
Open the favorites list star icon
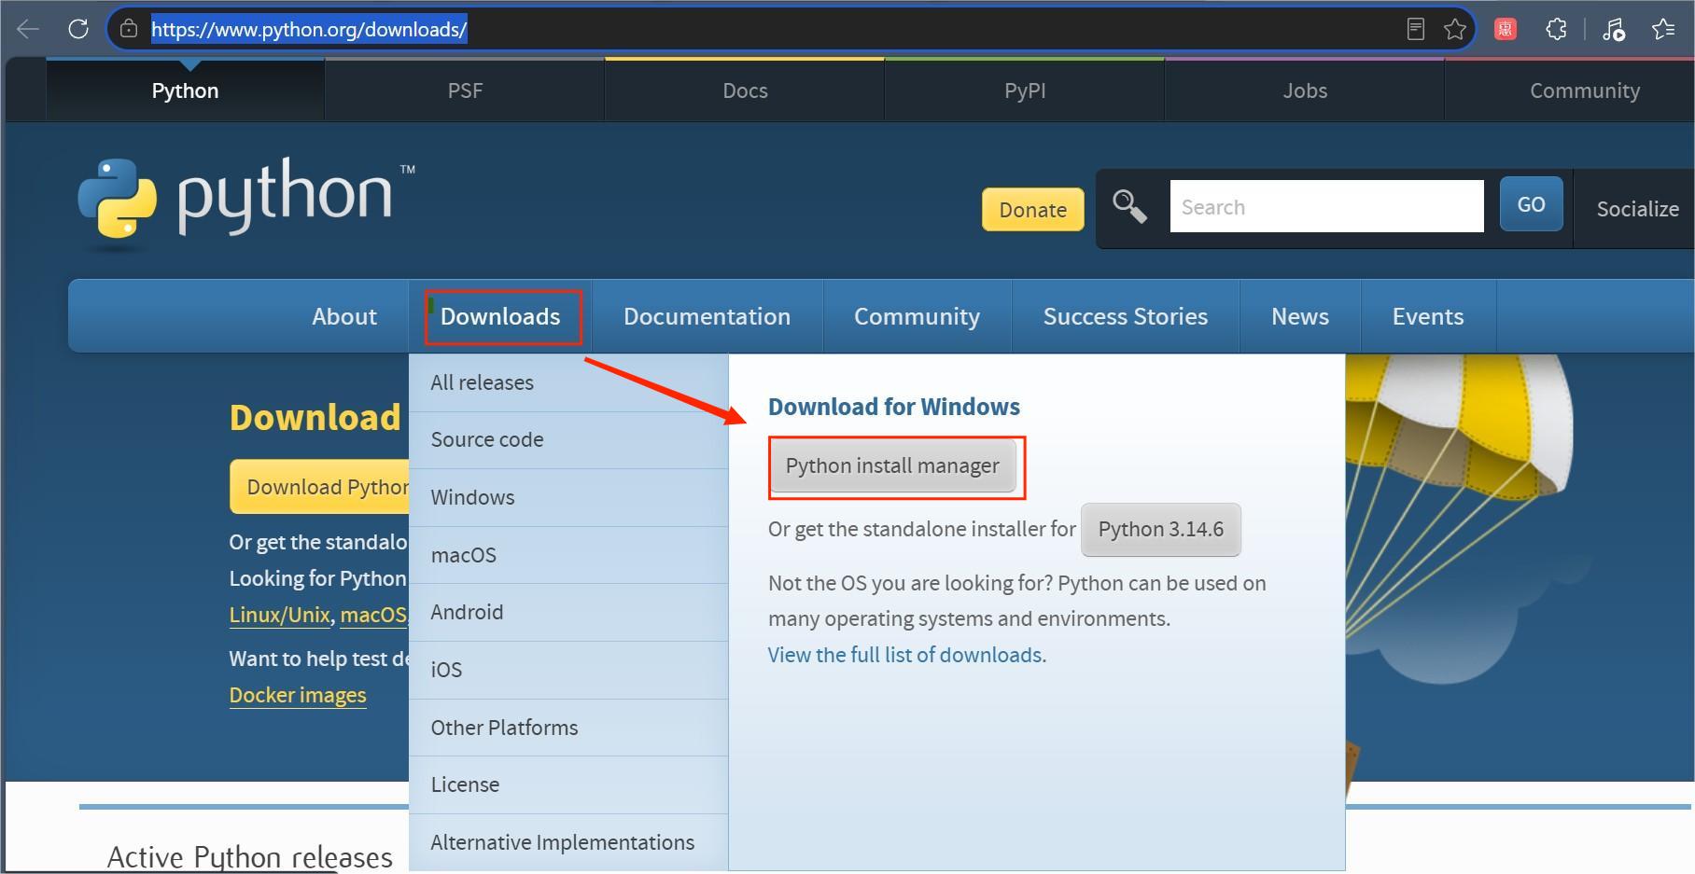click(1663, 29)
